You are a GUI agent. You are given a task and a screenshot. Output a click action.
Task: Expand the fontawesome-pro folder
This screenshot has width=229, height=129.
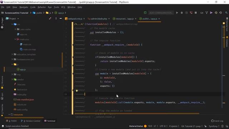(x=12, y=59)
